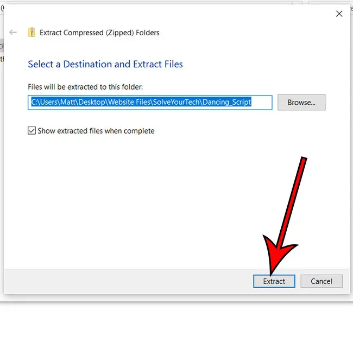Click the zipped folder icon in the title
Viewport: 353px width, 342px height.
click(x=31, y=32)
